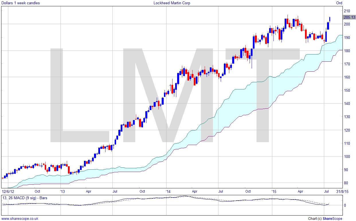Select the '13 year marker on time axis
Screen dimensions: 356x221
point(63,191)
